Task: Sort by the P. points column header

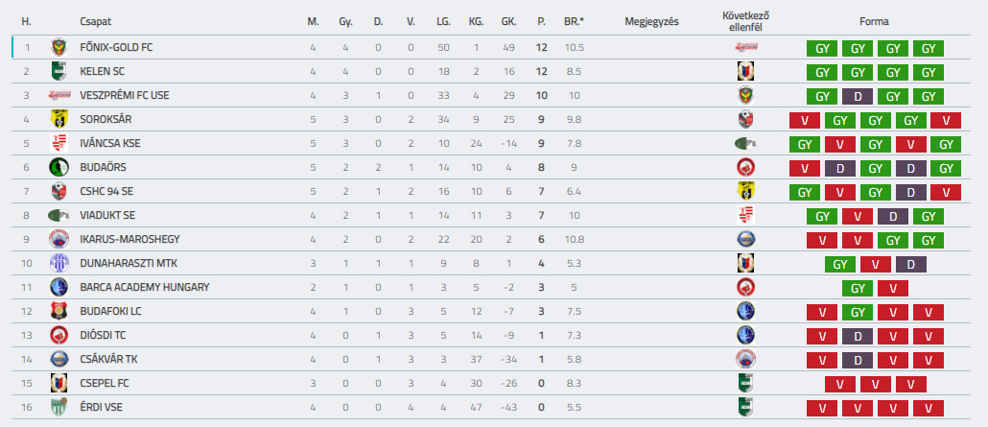Action: coord(541,21)
